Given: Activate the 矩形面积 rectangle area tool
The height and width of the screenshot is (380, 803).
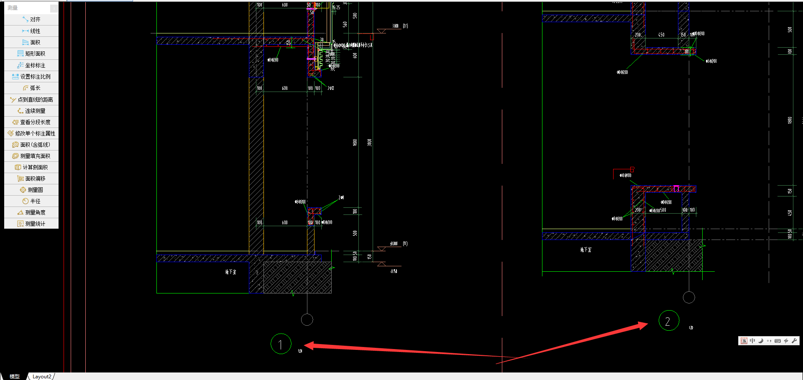Looking at the screenshot, I should click(31, 54).
